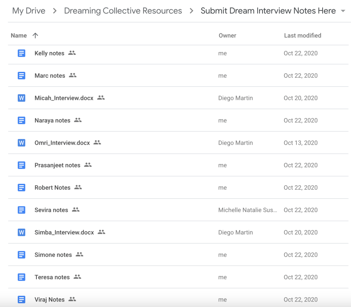Click the Last modified column header
The image size is (351, 307).
coord(302,36)
